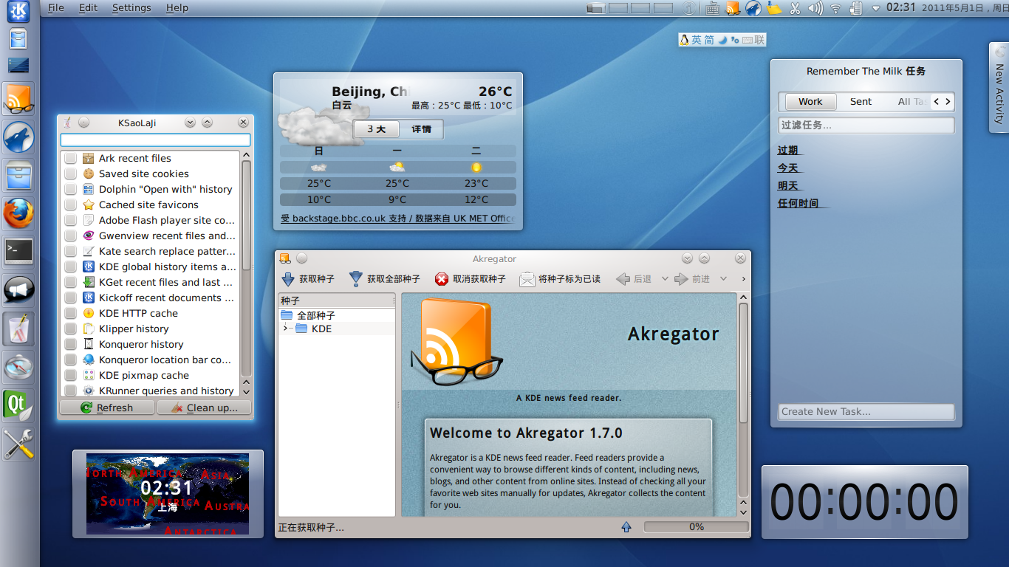Show the 3-day (3 天) weather forecast tab
The width and height of the screenshot is (1009, 567).
(377, 129)
